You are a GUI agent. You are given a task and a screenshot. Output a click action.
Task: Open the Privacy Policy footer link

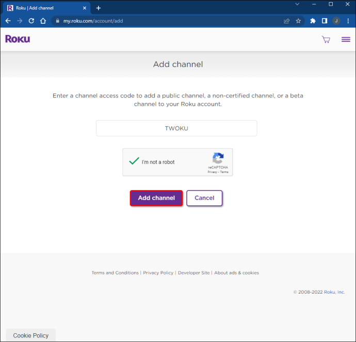click(x=158, y=272)
